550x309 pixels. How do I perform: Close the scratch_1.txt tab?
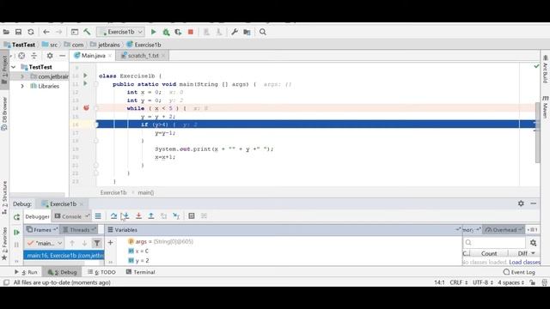point(163,55)
